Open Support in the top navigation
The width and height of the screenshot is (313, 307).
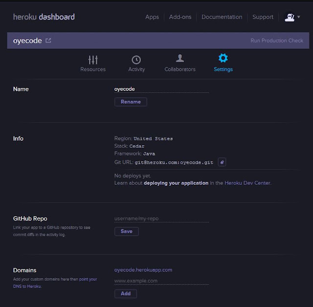tap(263, 17)
